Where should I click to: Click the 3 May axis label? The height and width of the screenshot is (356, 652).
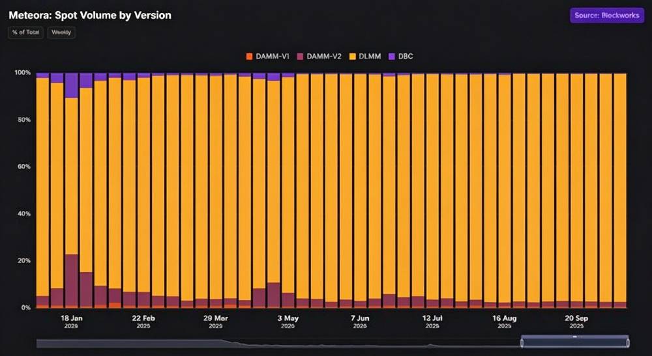(x=288, y=322)
